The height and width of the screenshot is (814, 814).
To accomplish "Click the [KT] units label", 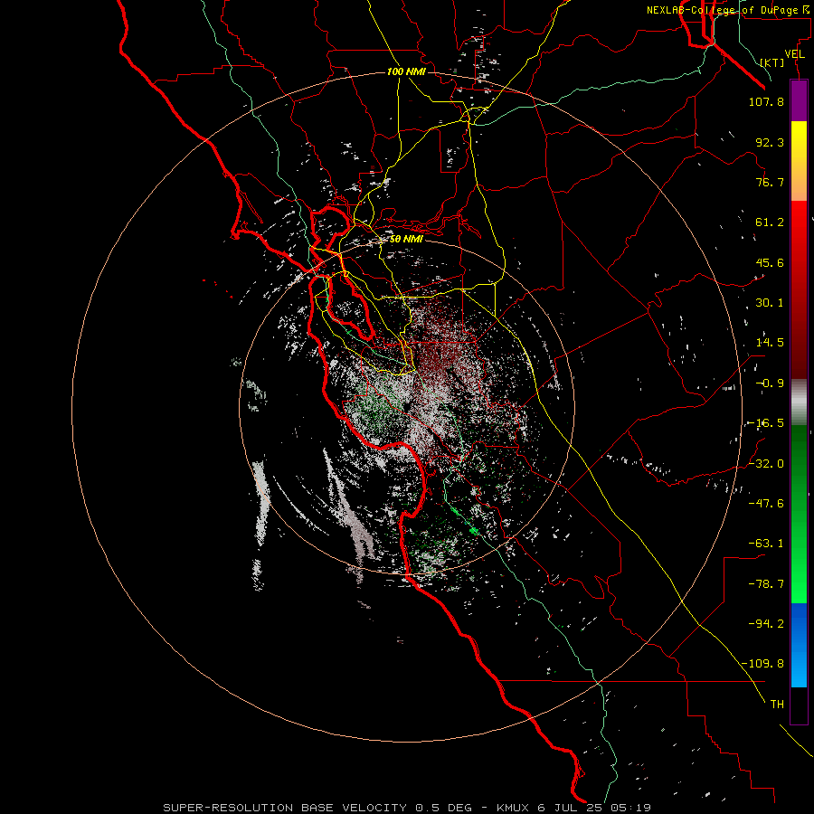I will [x=772, y=62].
